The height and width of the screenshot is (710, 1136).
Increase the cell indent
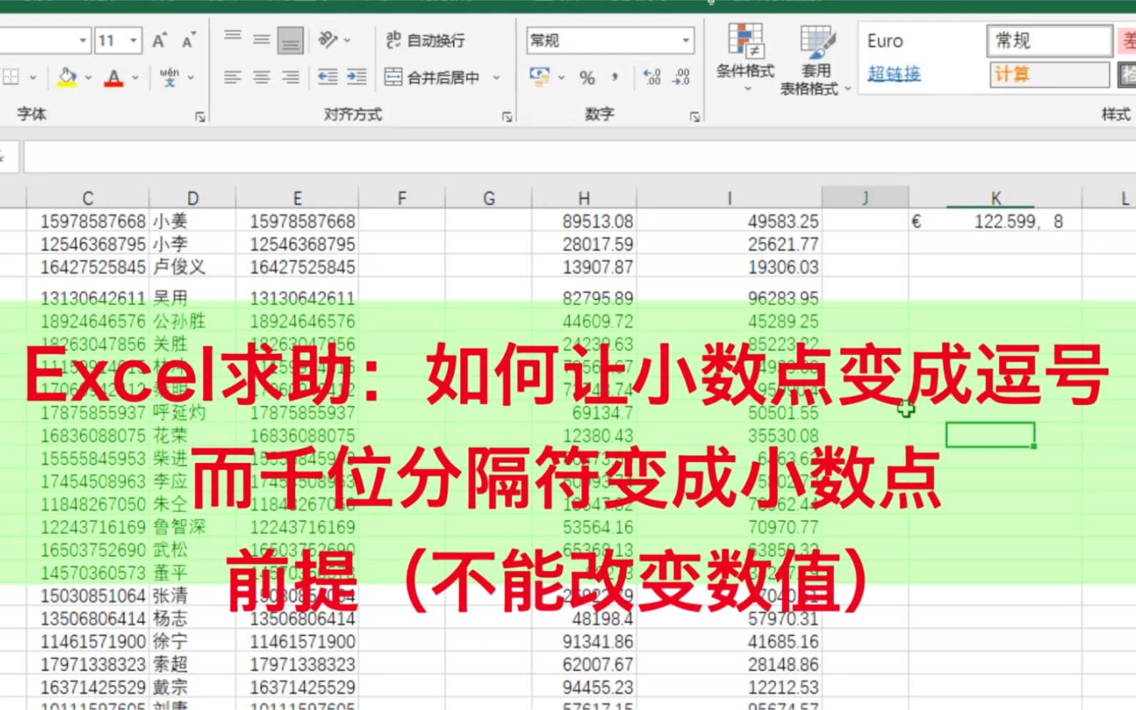(x=356, y=77)
